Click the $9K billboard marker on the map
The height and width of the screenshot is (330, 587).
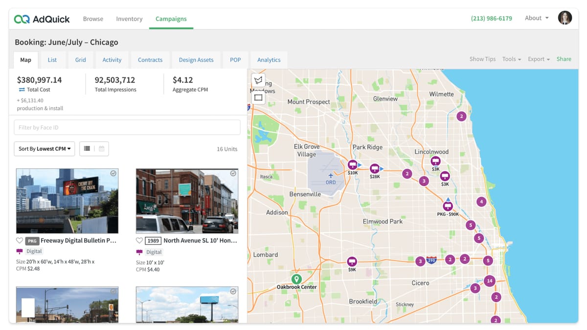(352, 262)
